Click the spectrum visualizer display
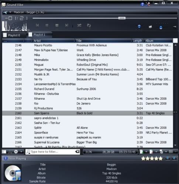 16,26
